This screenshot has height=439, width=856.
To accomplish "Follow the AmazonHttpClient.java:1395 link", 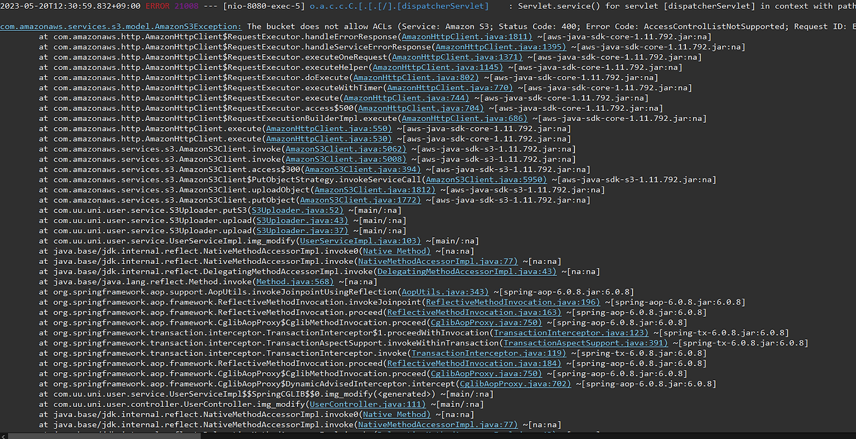I will 500,47.
